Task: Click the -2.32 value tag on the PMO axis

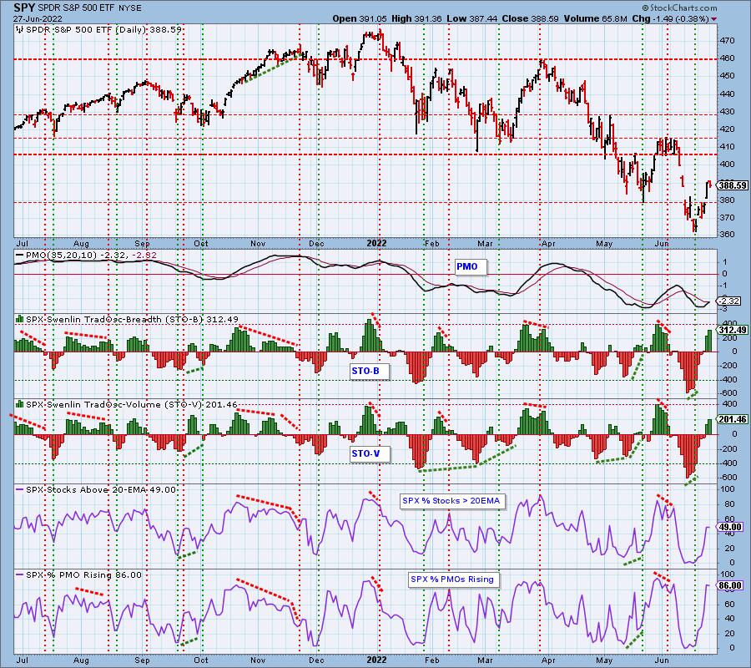Action: (x=730, y=301)
